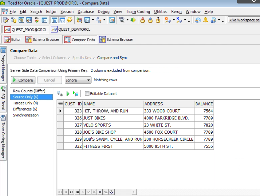The image size is (260, 196).
Task: Open the Window menu
Action: point(193,12)
